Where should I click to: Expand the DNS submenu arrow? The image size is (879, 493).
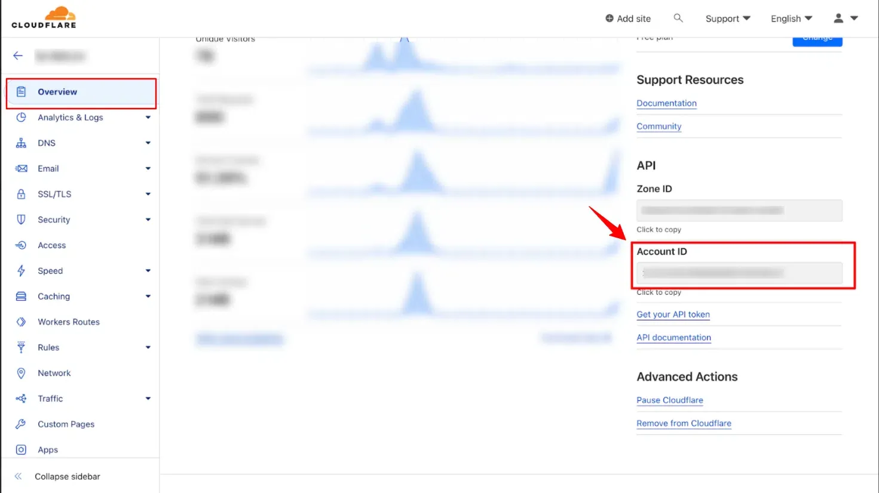pos(148,143)
